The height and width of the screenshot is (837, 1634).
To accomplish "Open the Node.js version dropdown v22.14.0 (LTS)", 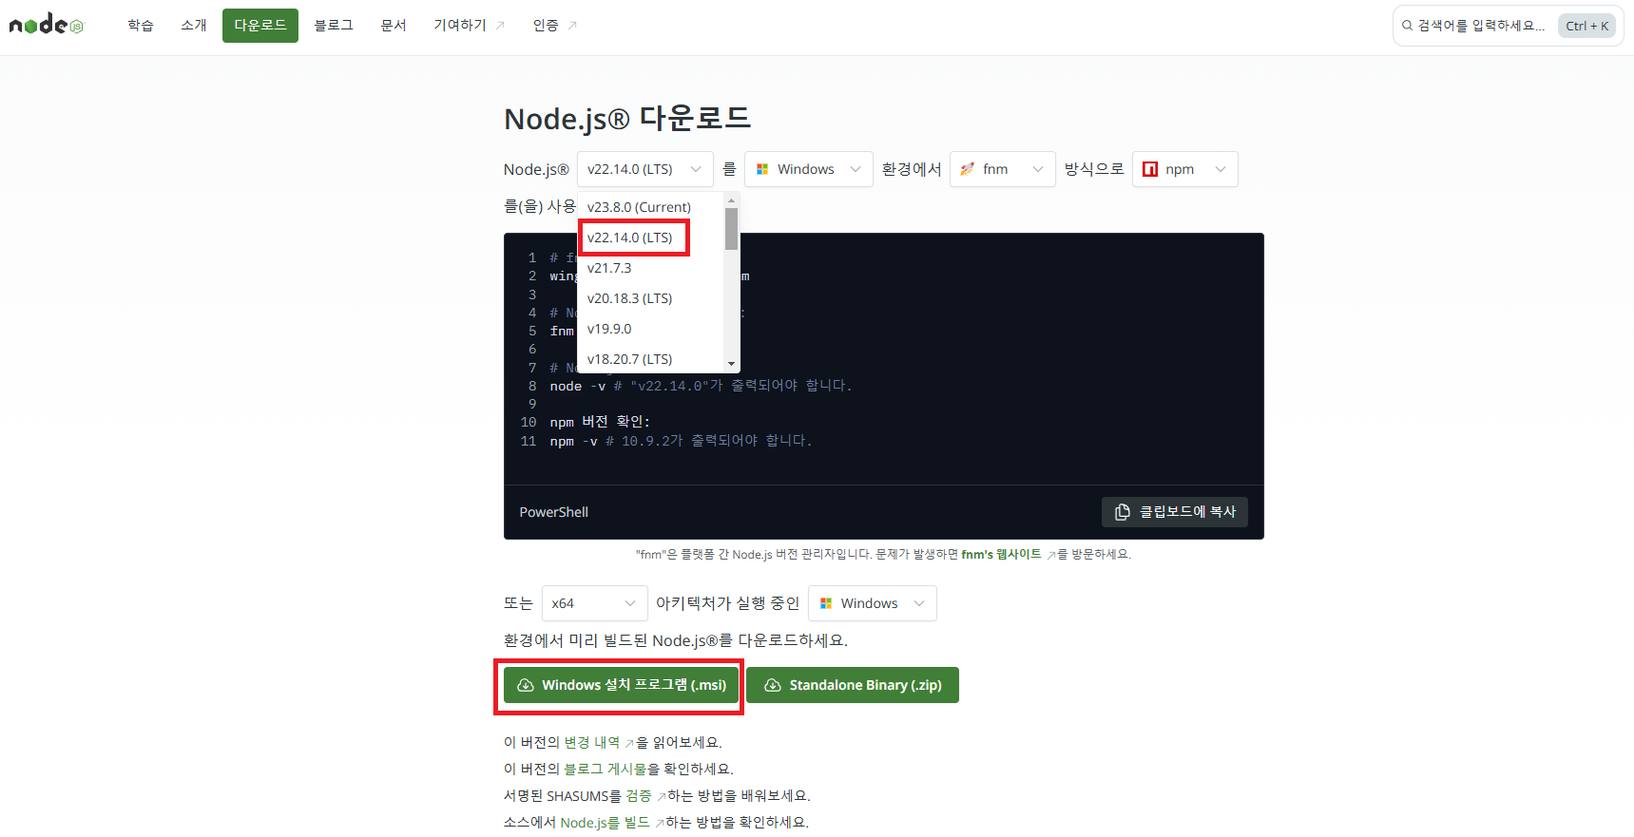I will click(x=645, y=169).
